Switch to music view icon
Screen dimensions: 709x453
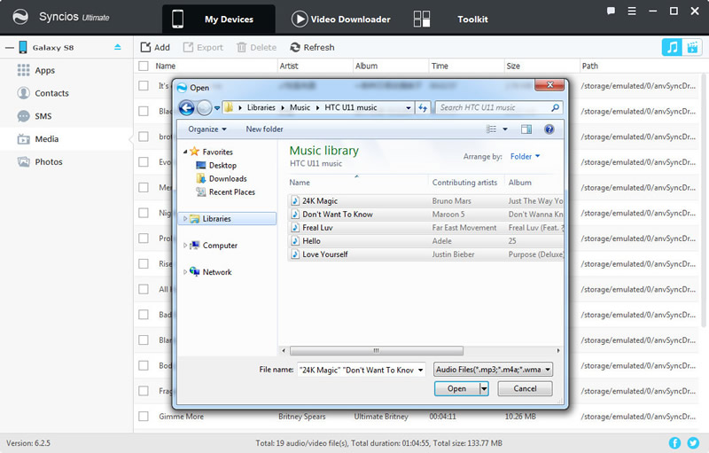click(x=672, y=47)
